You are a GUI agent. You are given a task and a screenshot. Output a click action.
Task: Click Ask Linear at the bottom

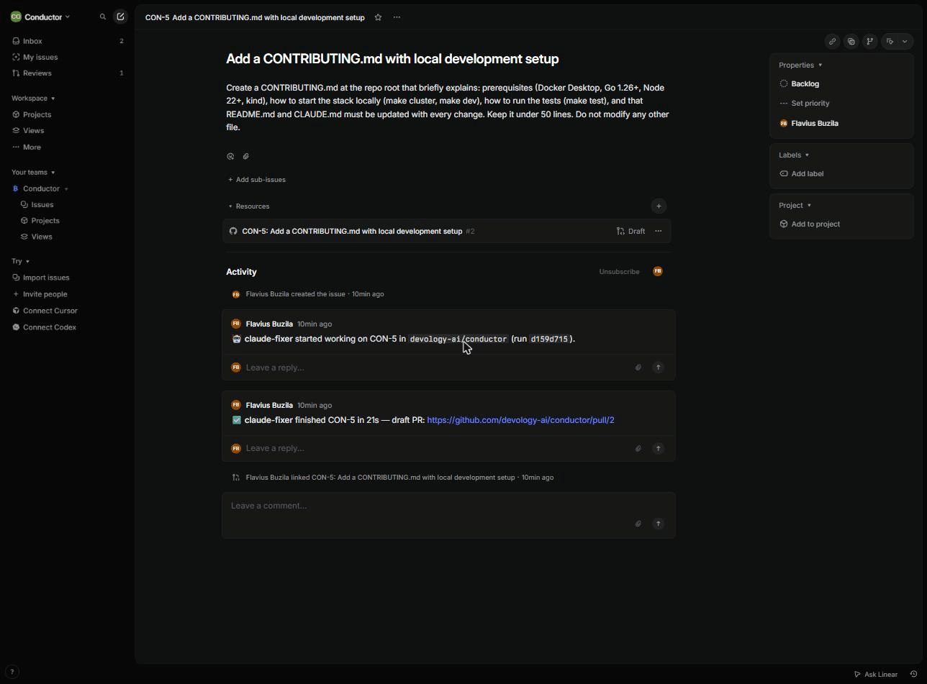[875, 675]
